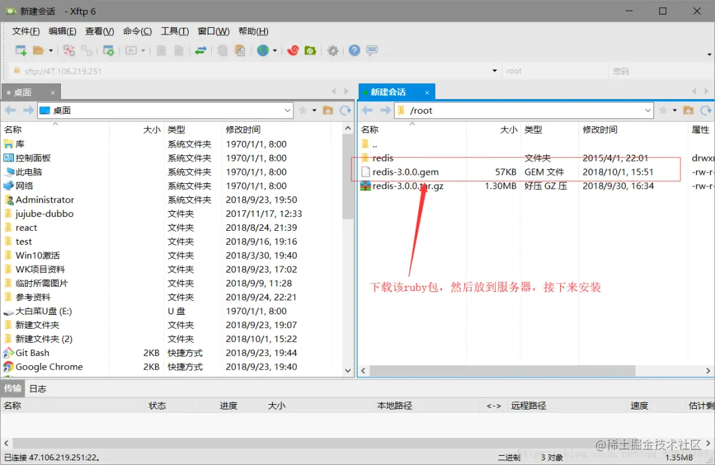715x465 pixels.
Task: Switch to the 日志 tab
Action: pos(36,388)
